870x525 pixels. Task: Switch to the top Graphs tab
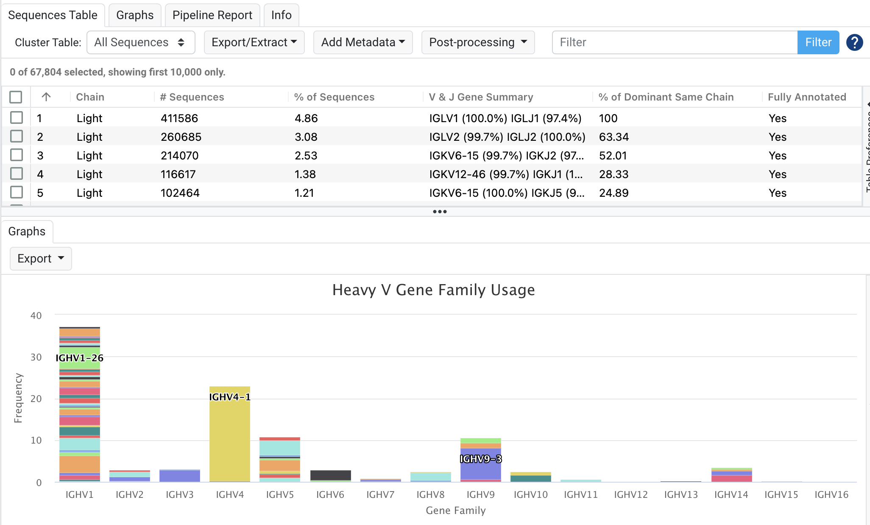click(134, 15)
